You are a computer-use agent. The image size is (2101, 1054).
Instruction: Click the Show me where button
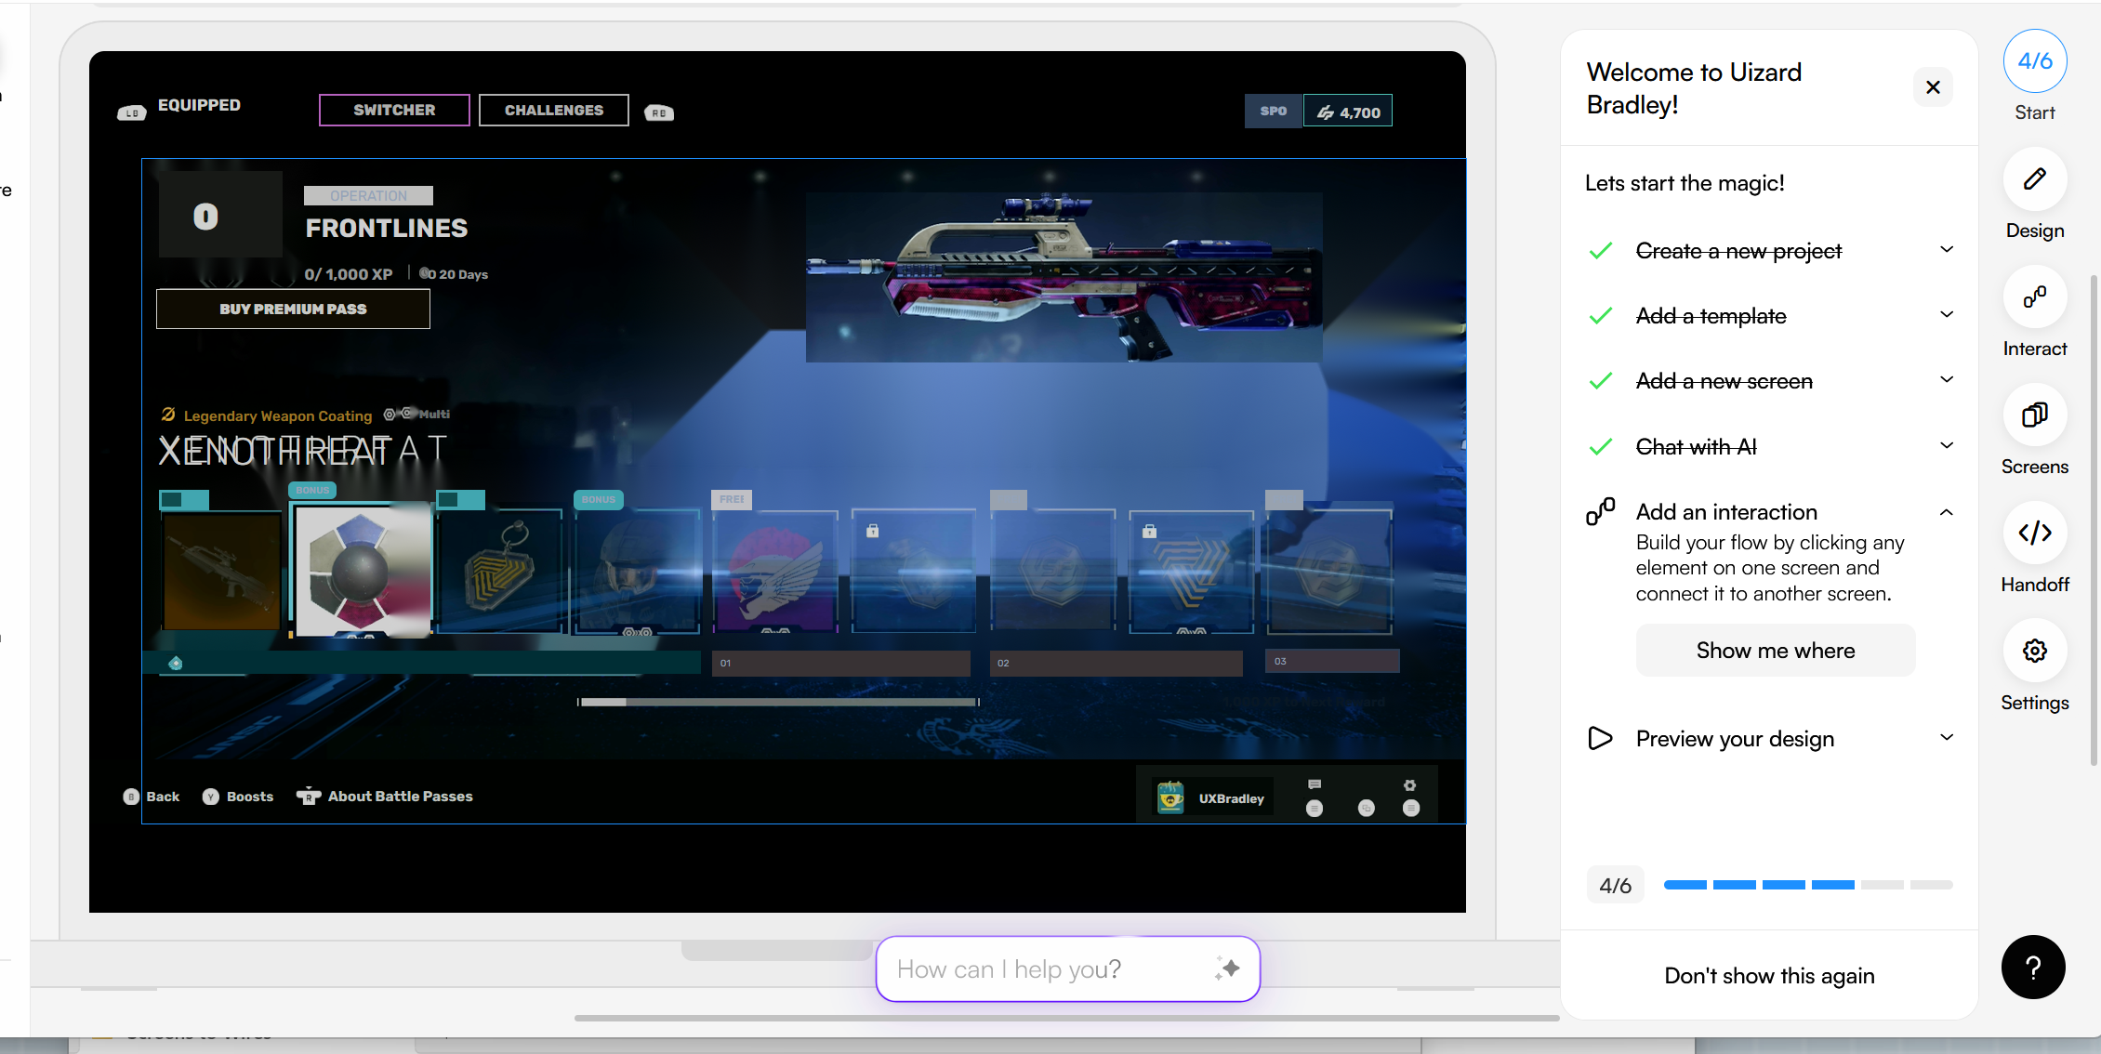[x=1775, y=651]
